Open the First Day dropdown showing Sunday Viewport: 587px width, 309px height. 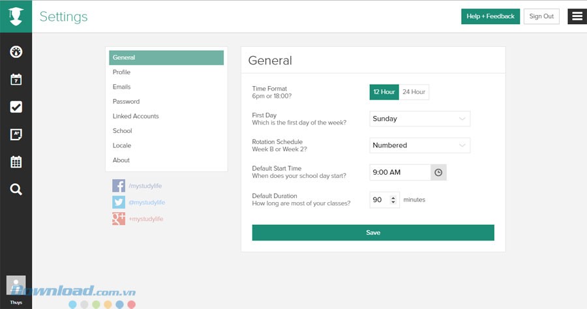click(419, 119)
